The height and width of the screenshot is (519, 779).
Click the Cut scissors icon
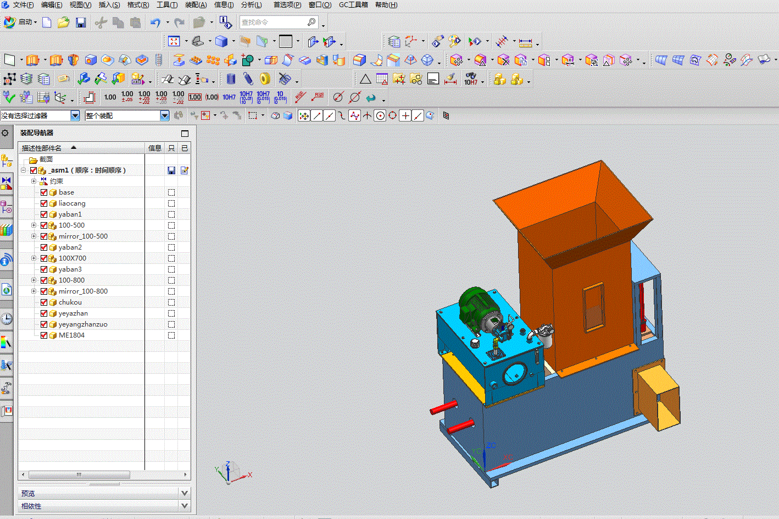click(101, 23)
